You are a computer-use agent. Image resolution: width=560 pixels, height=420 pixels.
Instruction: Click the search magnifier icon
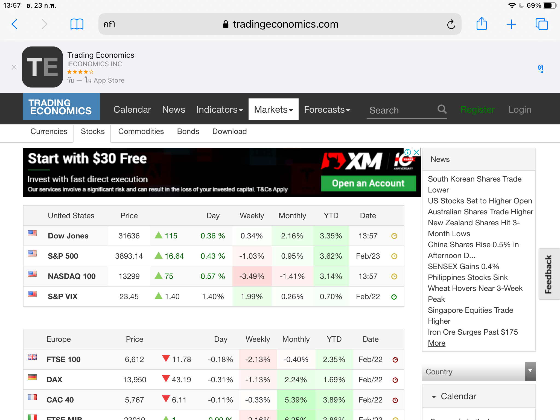click(x=442, y=109)
